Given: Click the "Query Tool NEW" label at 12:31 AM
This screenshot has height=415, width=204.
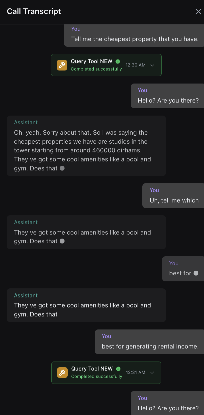Looking at the screenshot, I should click(x=92, y=369).
